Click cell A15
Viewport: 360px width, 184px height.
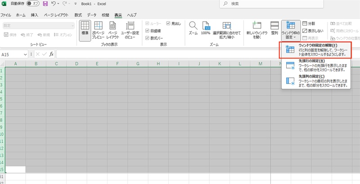(x=15, y=169)
